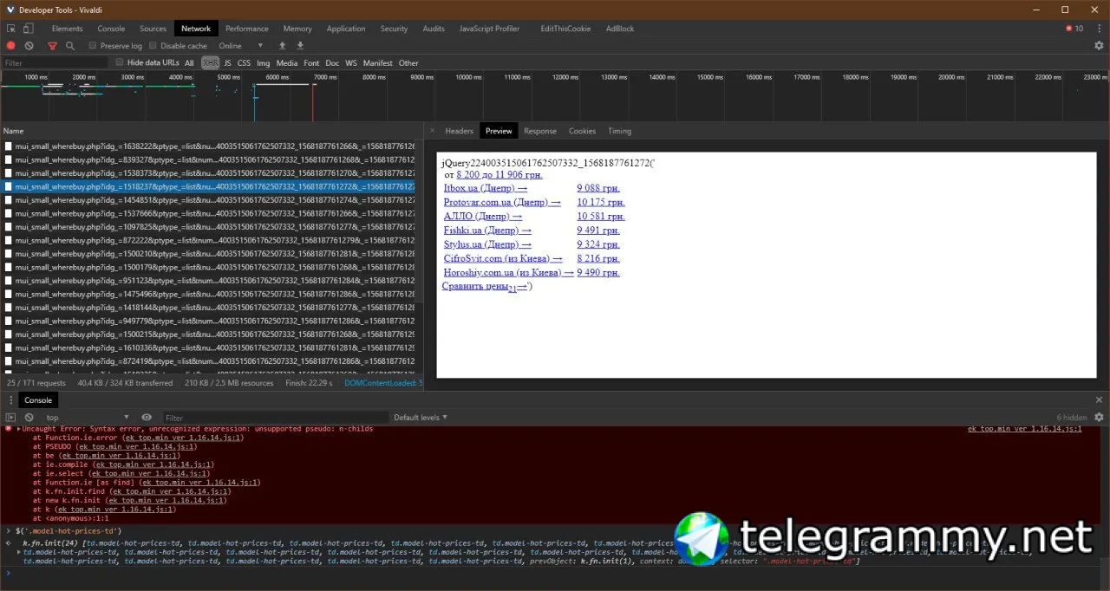Click the CifroSvit.com (из Киева) link
Screen dimensions: 1110x591
click(503, 258)
